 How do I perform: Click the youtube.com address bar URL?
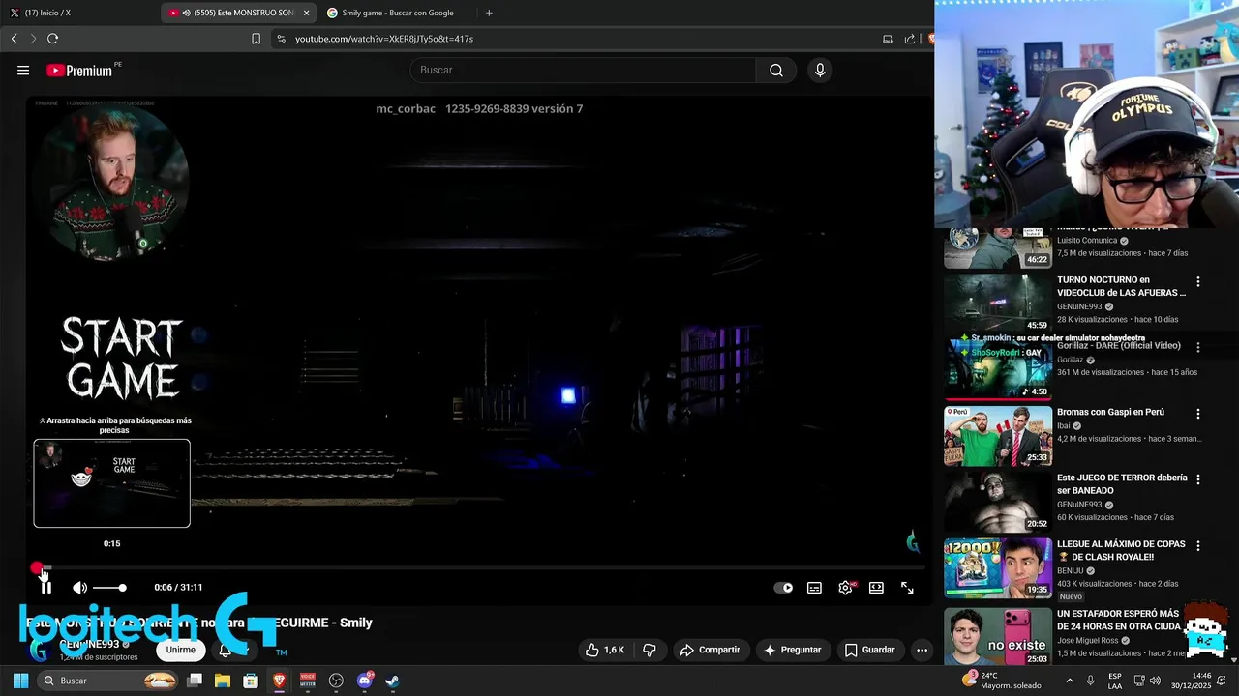[x=384, y=39]
